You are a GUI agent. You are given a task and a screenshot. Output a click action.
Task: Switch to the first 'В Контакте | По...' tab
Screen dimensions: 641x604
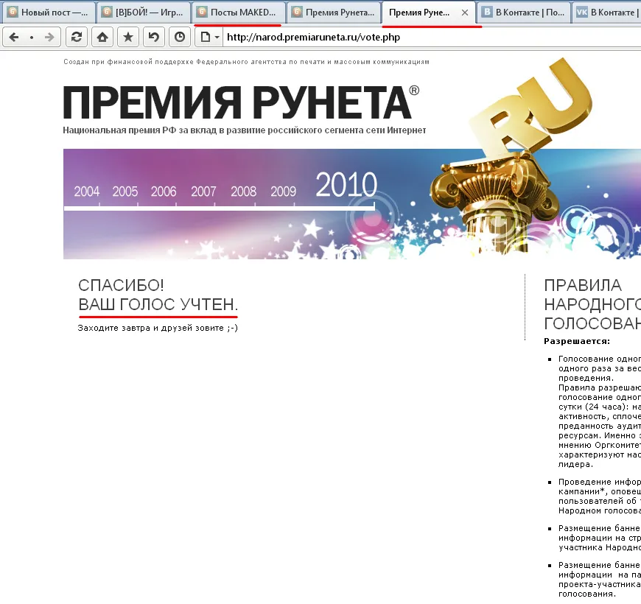coord(523,13)
